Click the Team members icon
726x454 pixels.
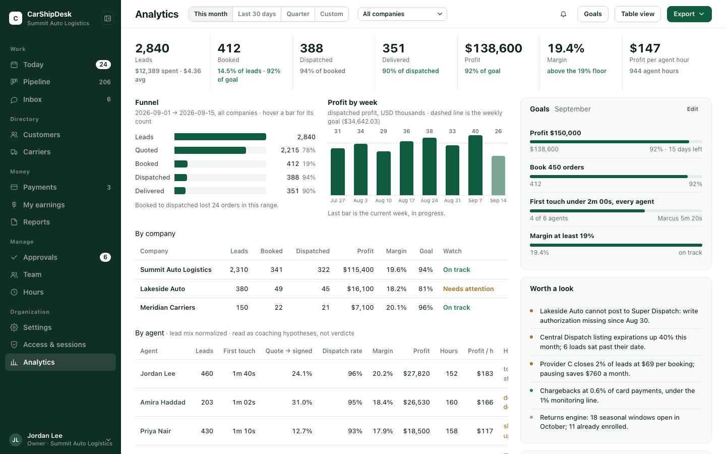click(14, 274)
